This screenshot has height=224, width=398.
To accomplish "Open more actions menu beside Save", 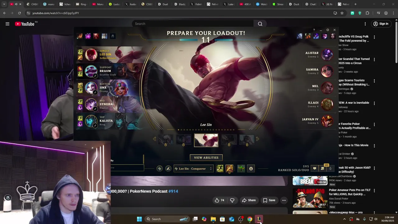I will (284, 200).
